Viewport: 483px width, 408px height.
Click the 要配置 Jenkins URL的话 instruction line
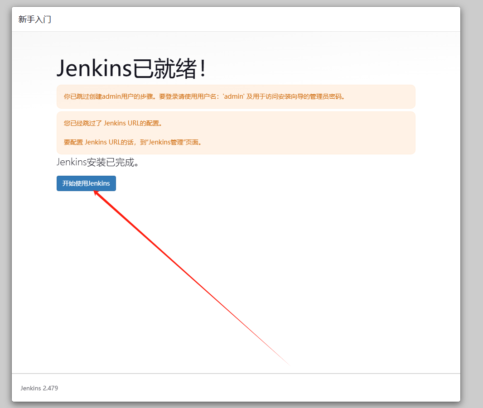[133, 142]
